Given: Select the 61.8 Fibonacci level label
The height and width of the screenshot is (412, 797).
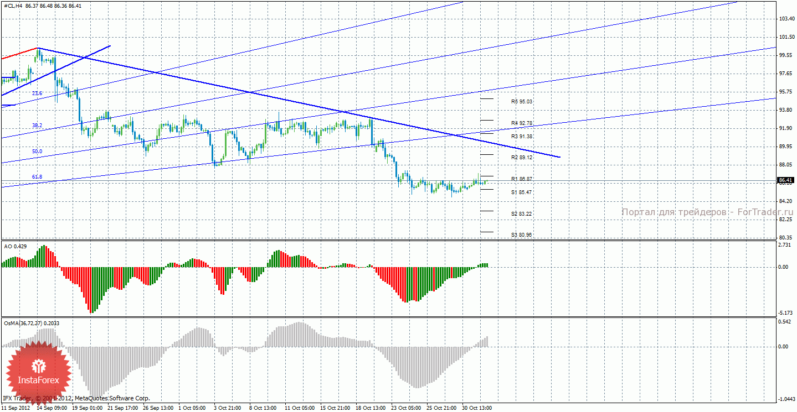Looking at the screenshot, I should tap(37, 177).
